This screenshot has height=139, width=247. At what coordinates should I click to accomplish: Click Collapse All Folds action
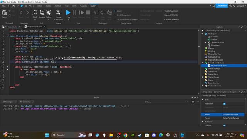click(171, 19)
